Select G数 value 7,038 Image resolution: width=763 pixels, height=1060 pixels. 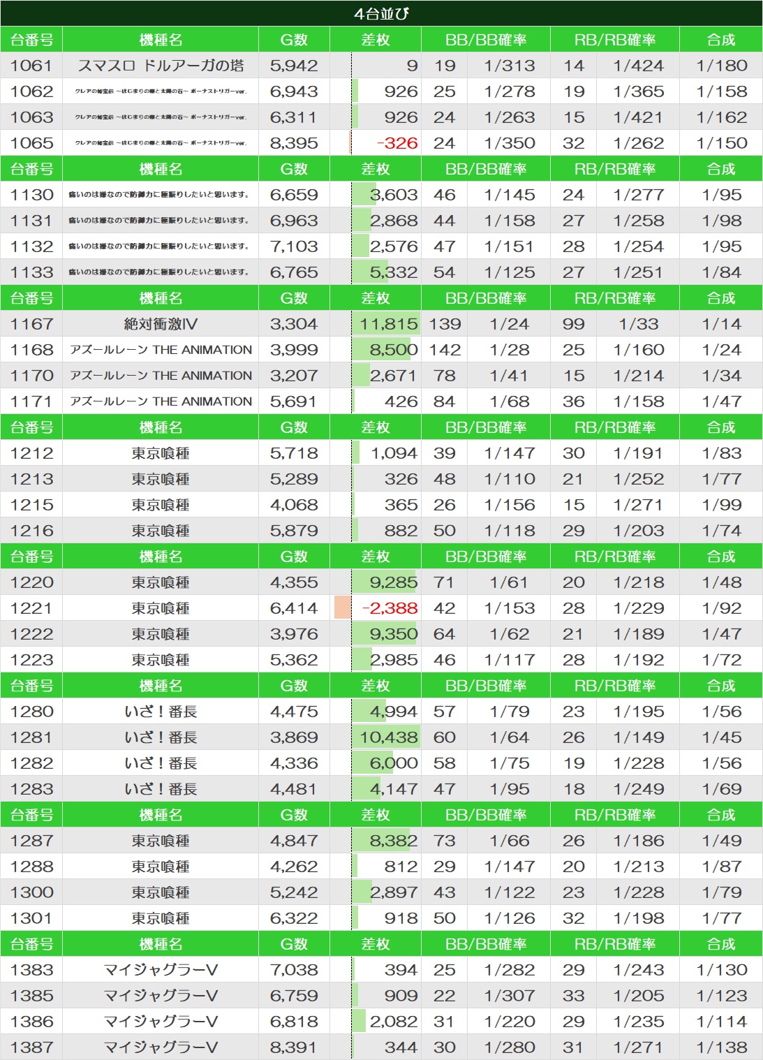(x=294, y=970)
